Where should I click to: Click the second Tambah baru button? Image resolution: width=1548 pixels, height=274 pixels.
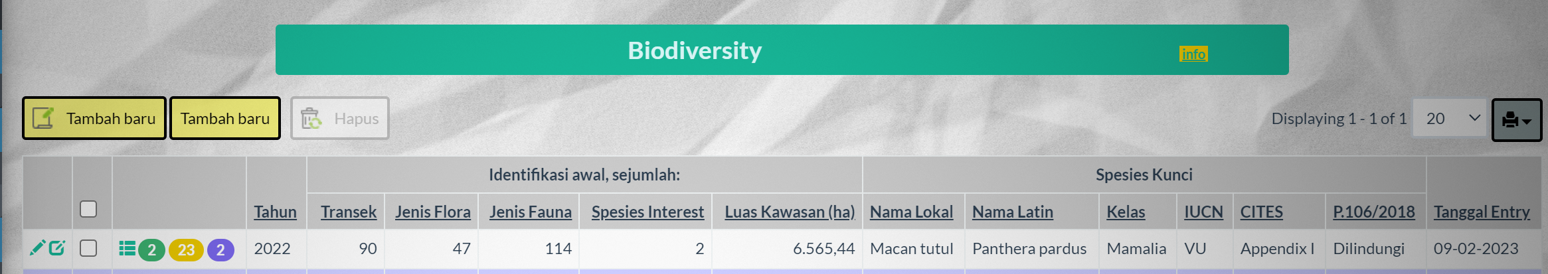click(x=225, y=118)
